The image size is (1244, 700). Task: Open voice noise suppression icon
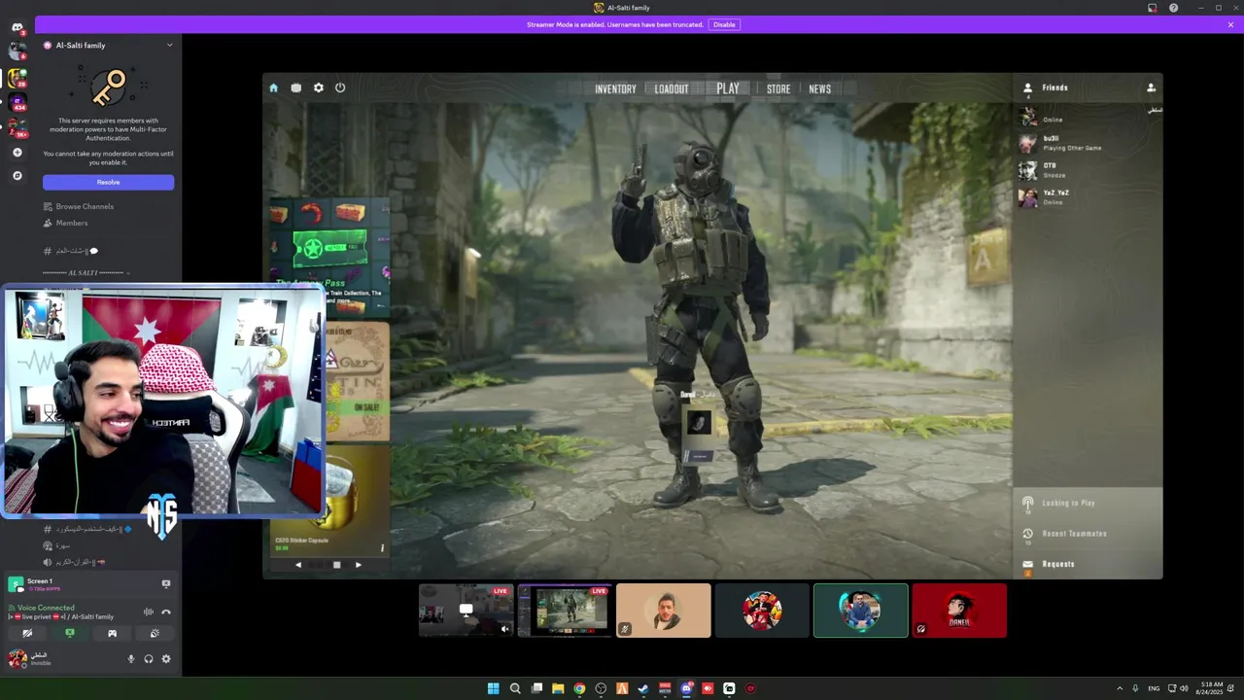[148, 612]
